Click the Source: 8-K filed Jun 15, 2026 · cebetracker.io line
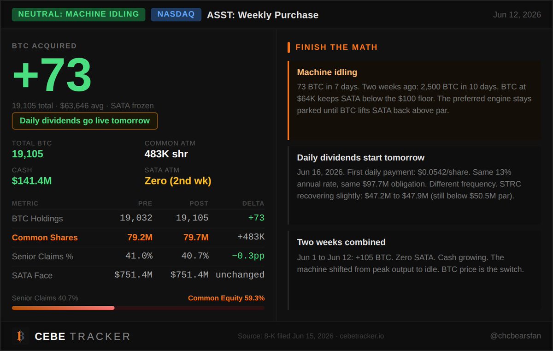This screenshot has width=553, height=351. (311, 336)
